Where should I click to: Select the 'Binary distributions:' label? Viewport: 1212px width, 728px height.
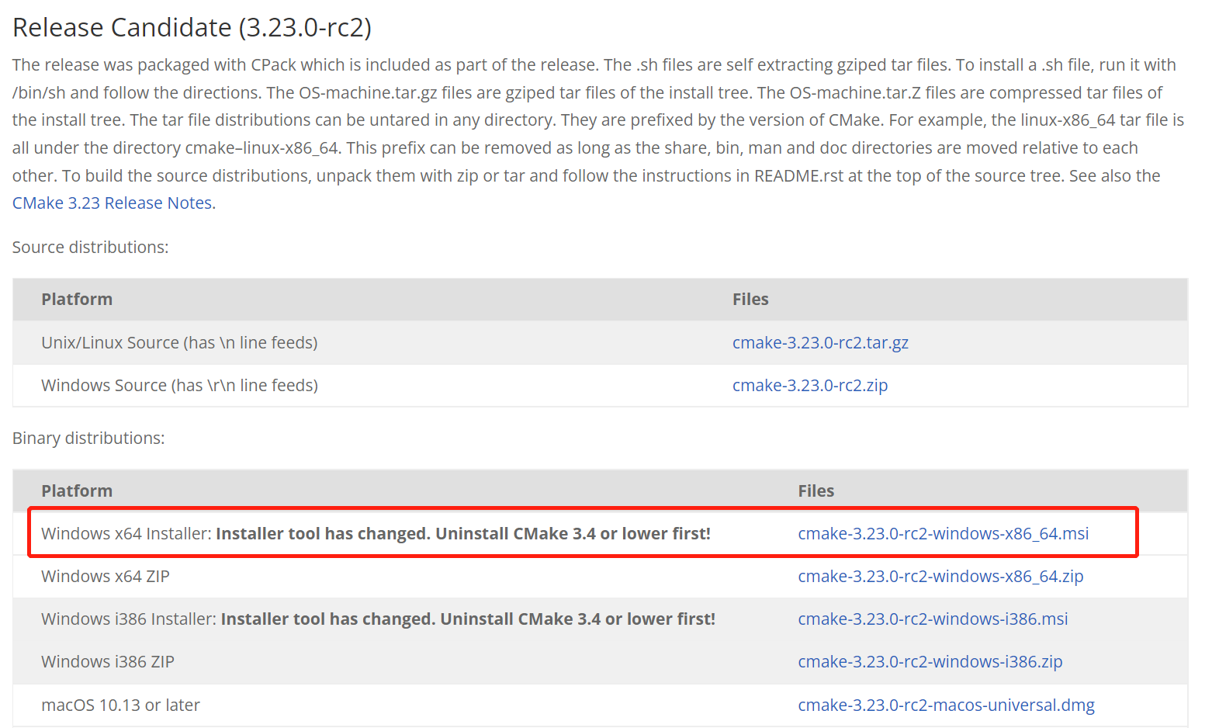pyautogui.click(x=88, y=439)
